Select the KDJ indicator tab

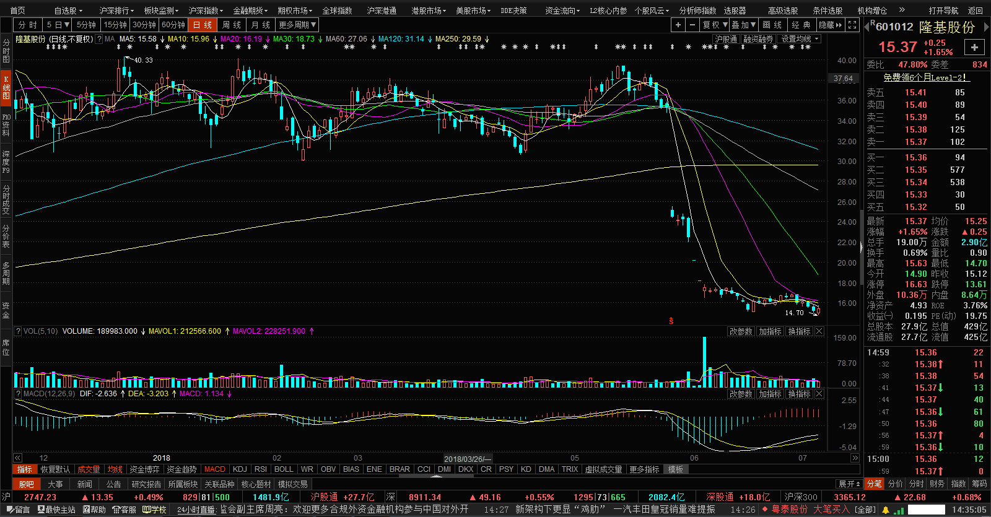(240, 469)
